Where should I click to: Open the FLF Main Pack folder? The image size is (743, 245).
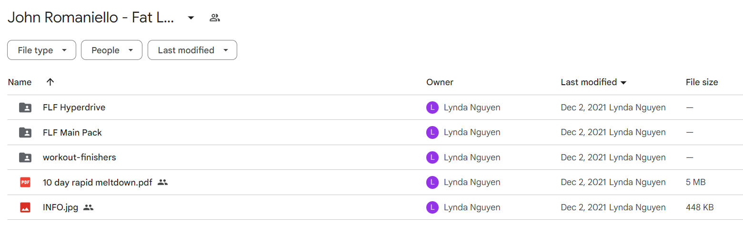[x=72, y=132]
